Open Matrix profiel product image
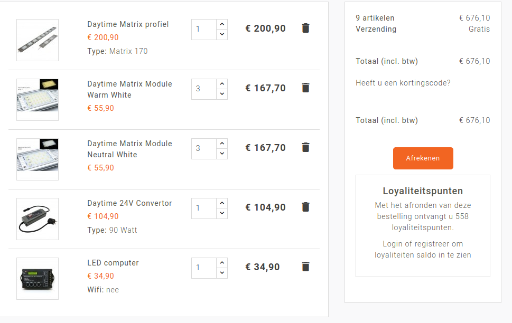Image resolution: width=512 pixels, height=323 pixels. pos(38,40)
